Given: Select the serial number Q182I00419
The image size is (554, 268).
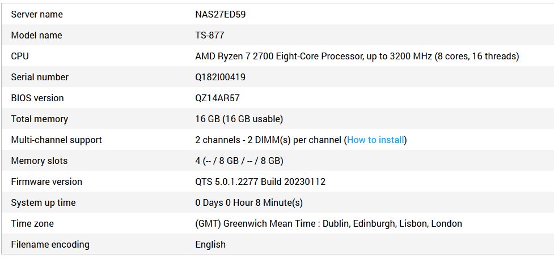Looking at the screenshot, I should pyautogui.click(x=221, y=77).
